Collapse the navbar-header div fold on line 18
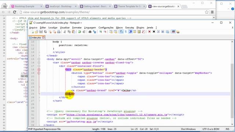The width and height of the screenshot is (235, 132). click(x=39, y=70)
